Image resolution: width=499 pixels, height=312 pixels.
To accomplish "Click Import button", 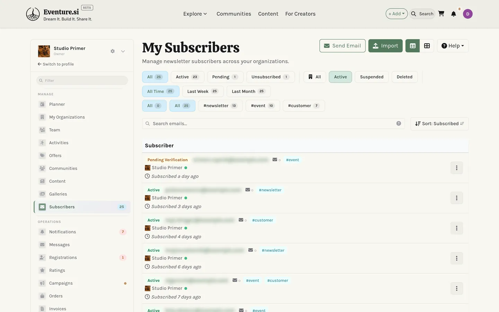I will click(385, 46).
